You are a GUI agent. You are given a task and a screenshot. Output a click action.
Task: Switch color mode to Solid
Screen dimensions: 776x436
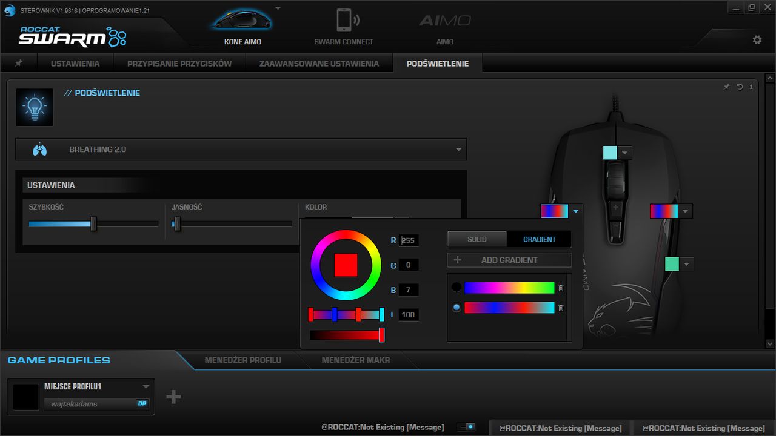(x=477, y=239)
